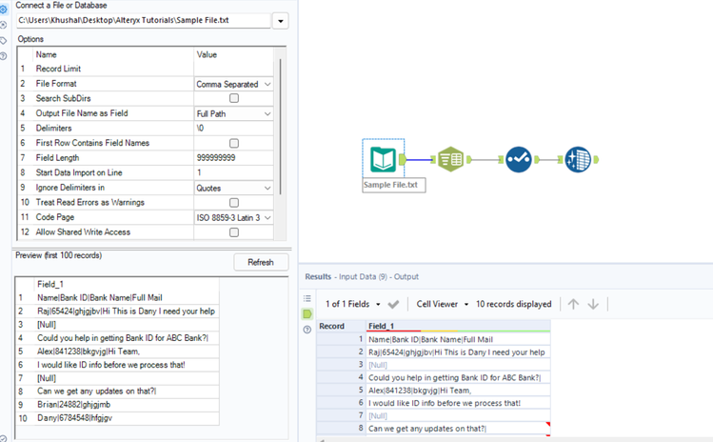Screen dimensions: 713x442
Task: Select Results row 'Alex|841238|bkgvjg|Hi Team,'
Action: (459, 391)
